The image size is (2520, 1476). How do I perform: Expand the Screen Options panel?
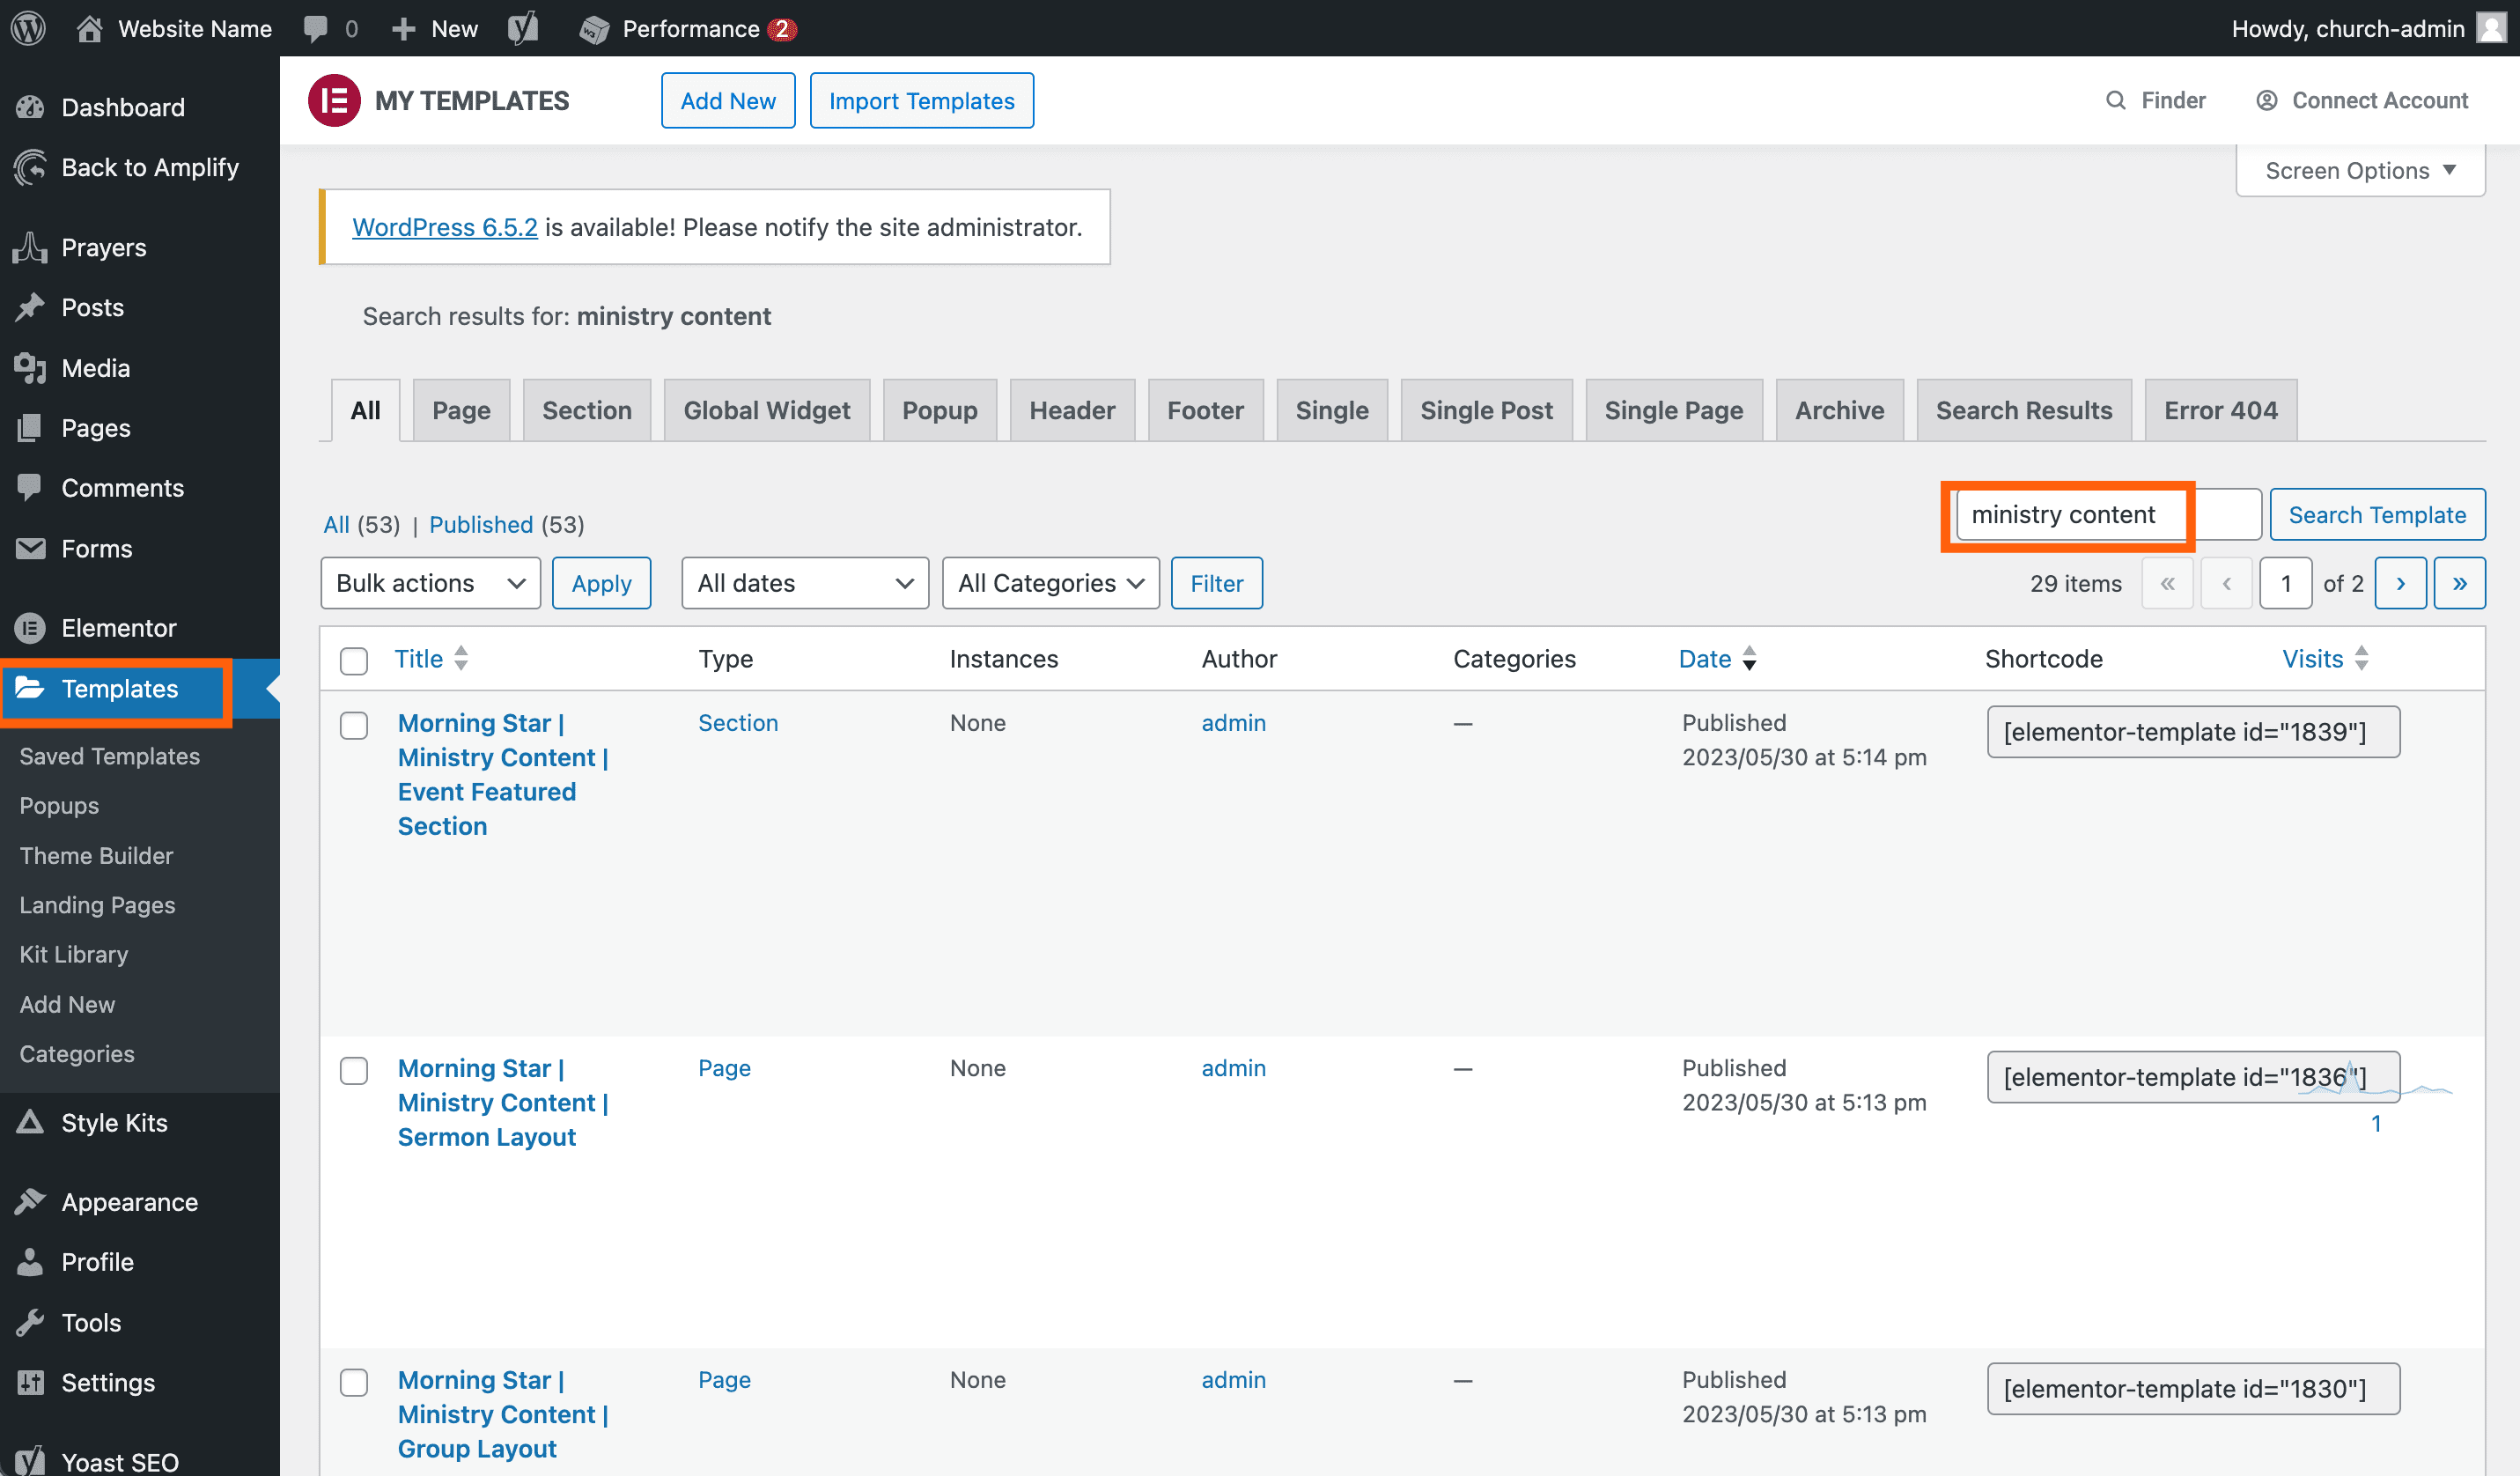pyautogui.click(x=2359, y=171)
